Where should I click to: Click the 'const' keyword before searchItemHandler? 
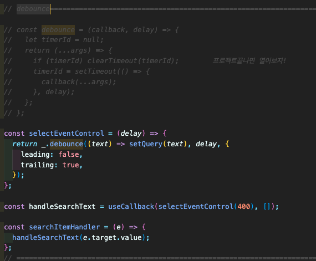[x=14, y=227]
